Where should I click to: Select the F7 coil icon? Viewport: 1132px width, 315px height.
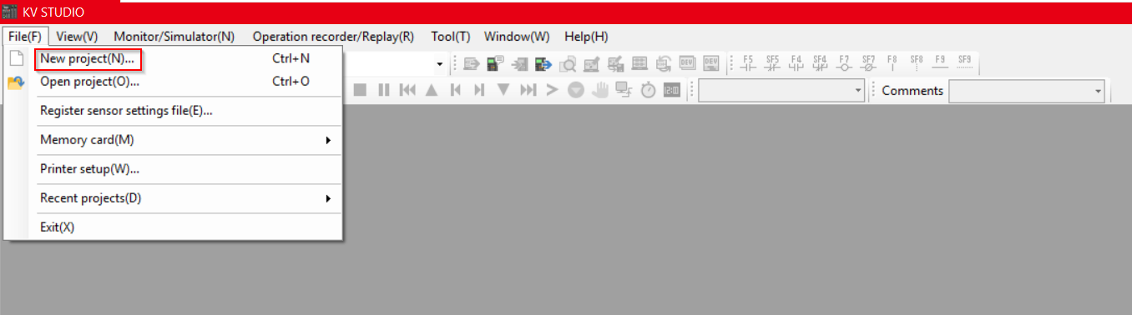coord(844,62)
